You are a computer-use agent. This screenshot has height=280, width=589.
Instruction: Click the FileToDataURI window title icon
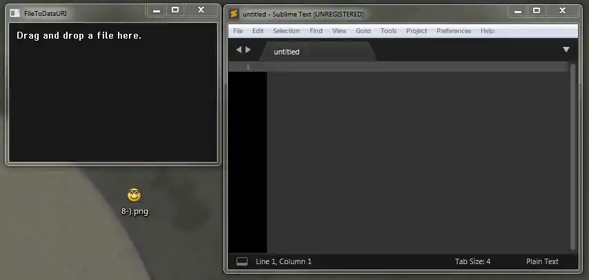tap(14, 13)
